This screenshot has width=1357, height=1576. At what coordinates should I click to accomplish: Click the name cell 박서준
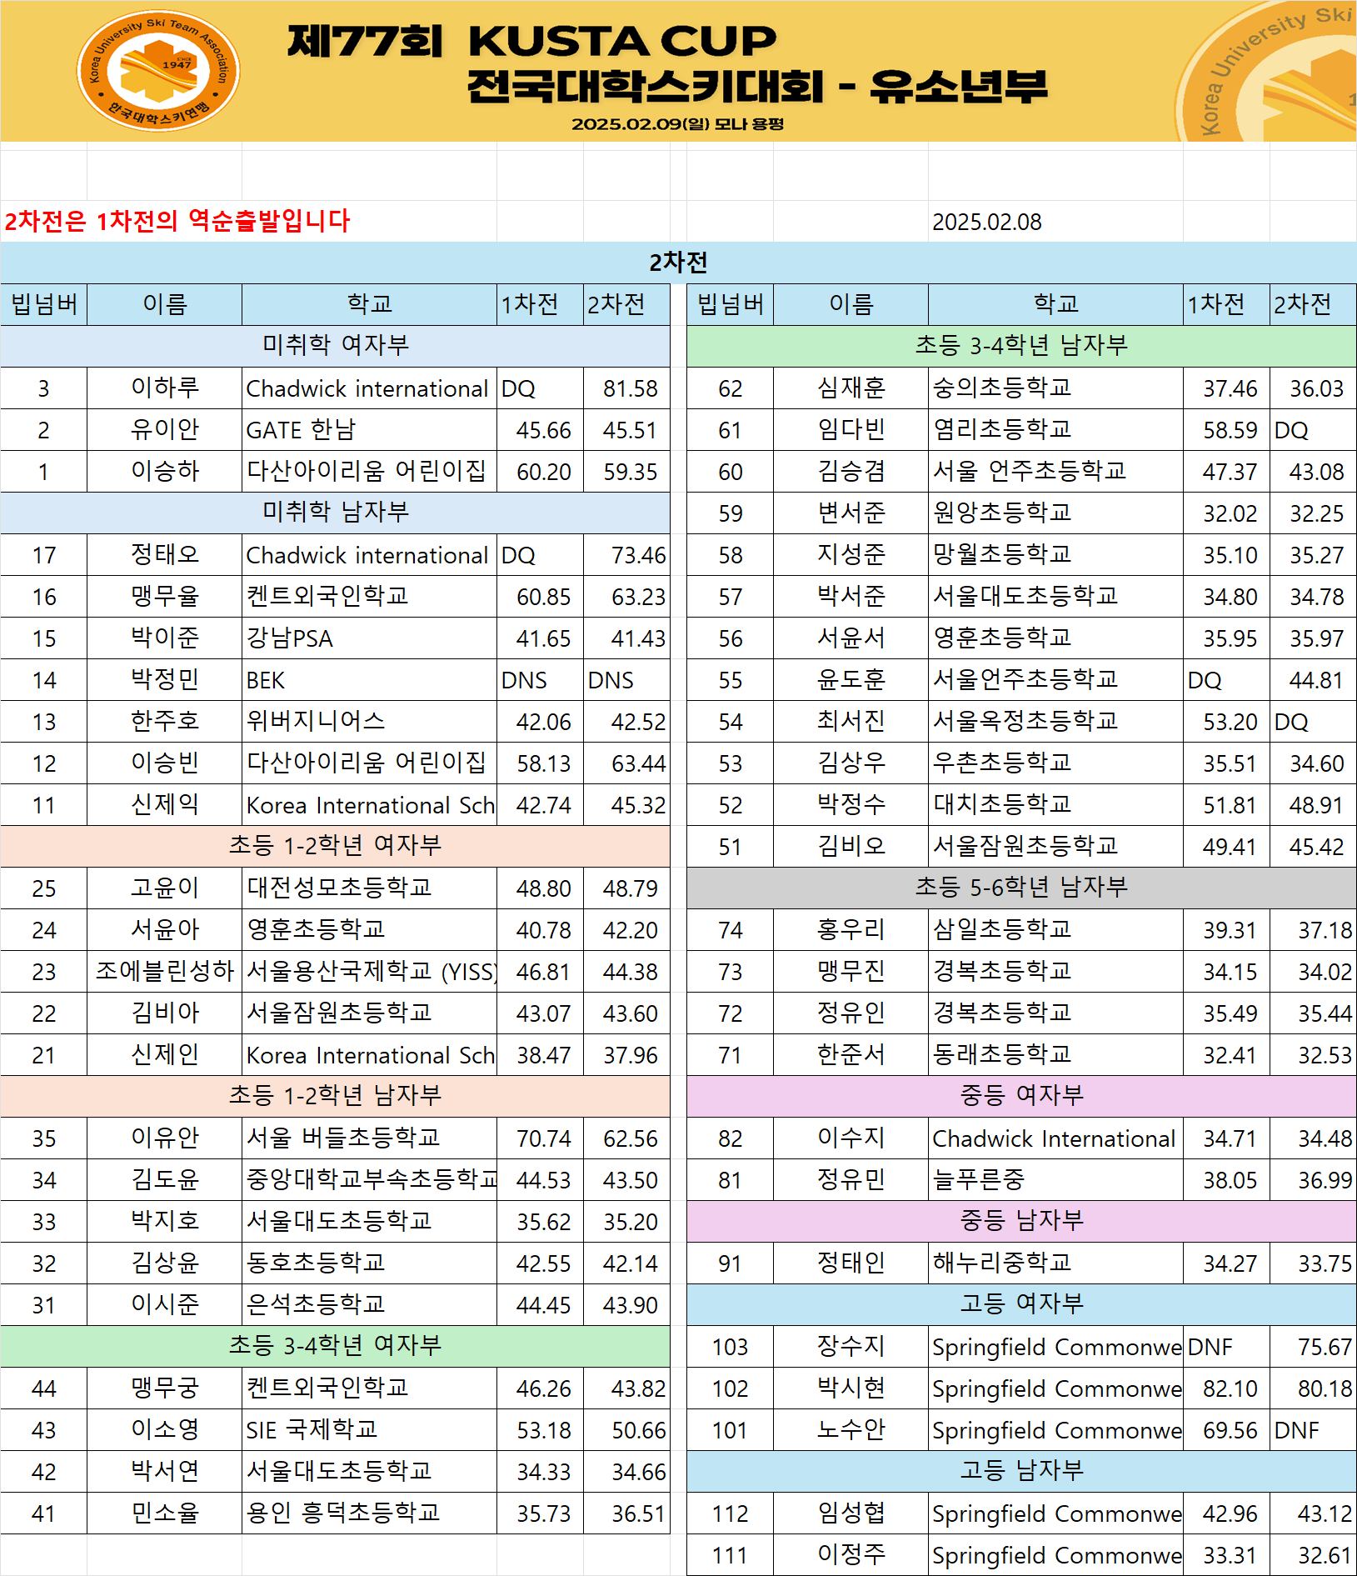[x=851, y=596]
